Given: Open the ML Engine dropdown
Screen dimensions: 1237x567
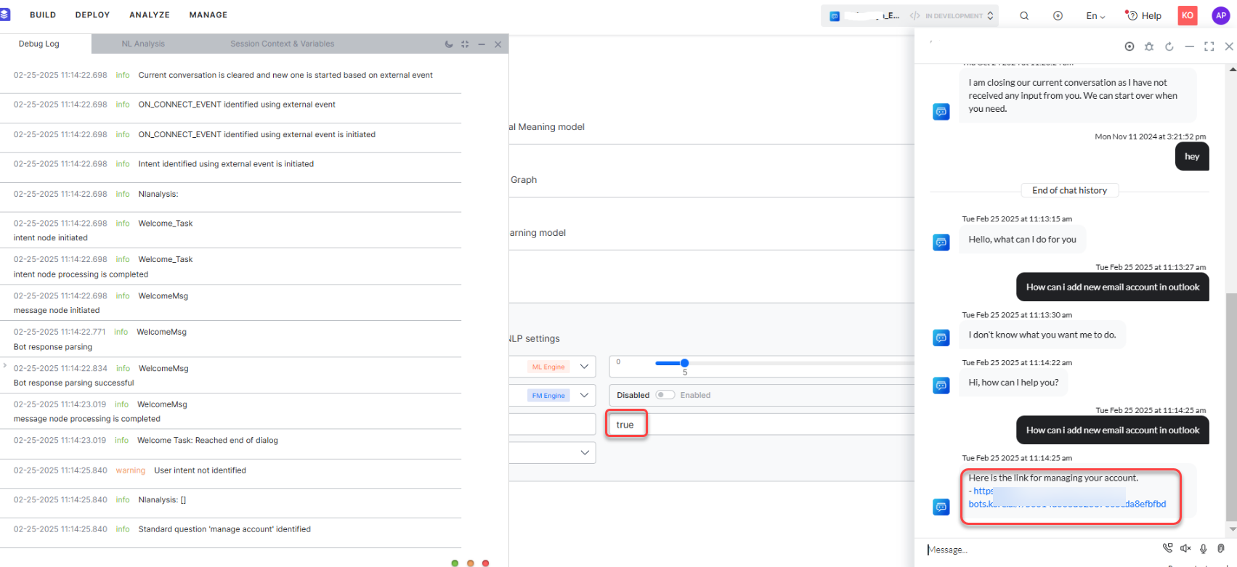Looking at the screenshot, I should click(x=584, y=367).
